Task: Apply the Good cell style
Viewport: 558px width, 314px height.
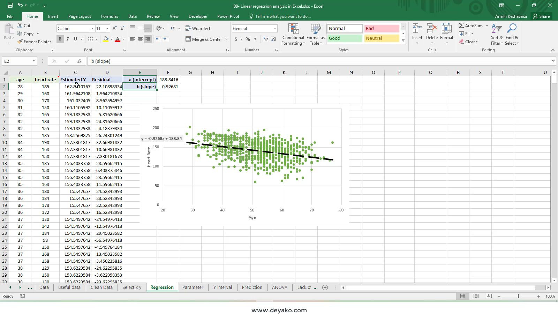Action: (x=344, y=38)
